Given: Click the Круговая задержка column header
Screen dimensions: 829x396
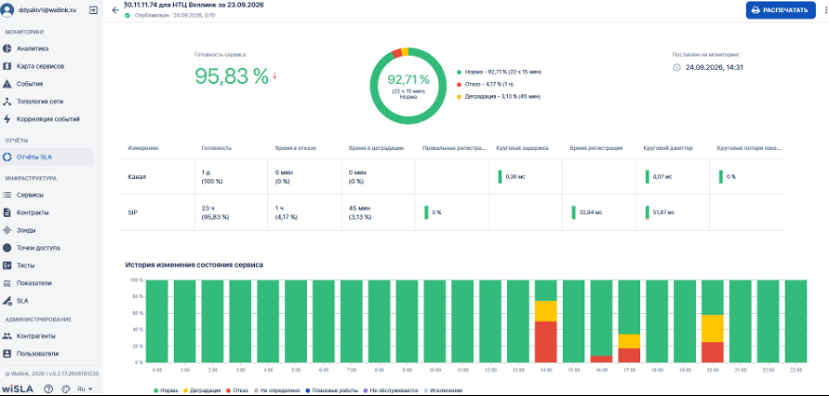Looking at the screenshot, I should [x=522, y=148].
